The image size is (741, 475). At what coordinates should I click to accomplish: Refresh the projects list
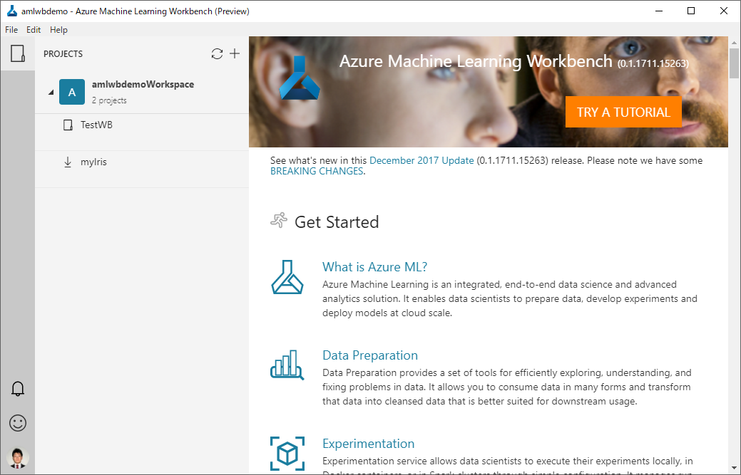click(217, 54)
